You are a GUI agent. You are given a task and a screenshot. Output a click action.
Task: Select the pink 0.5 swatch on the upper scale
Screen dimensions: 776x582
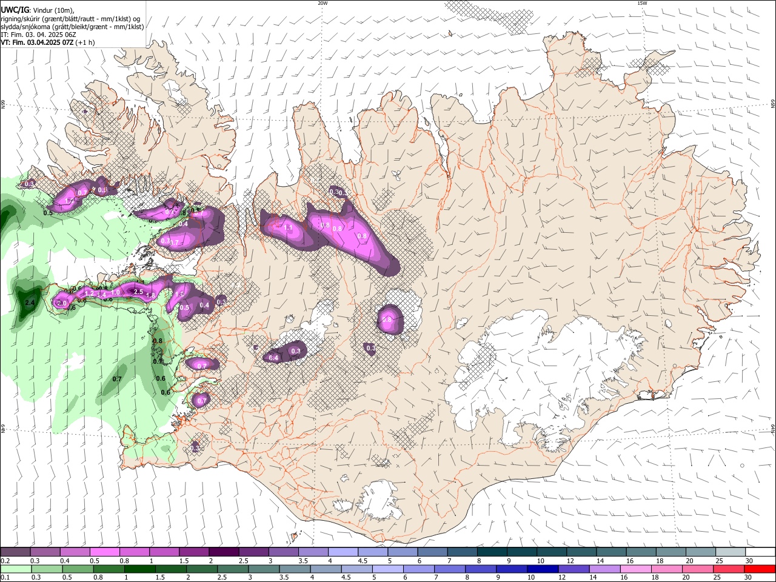104,552
